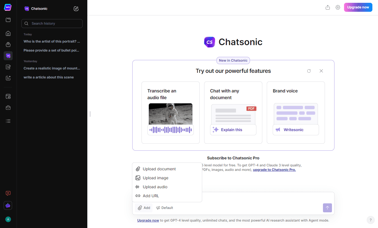
Task: Open the settings gear icon
Action: coord(338,7)
